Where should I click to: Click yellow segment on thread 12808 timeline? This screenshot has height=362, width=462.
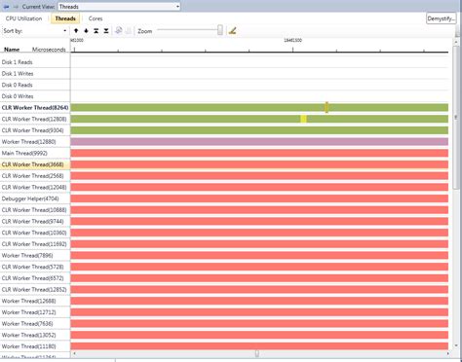coord(303,119)
